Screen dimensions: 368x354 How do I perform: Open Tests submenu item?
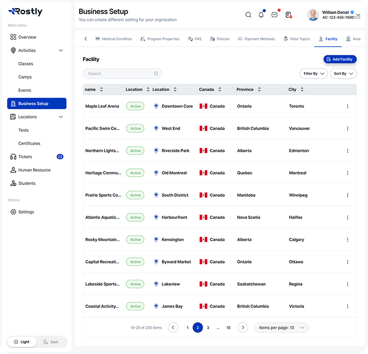24,130
